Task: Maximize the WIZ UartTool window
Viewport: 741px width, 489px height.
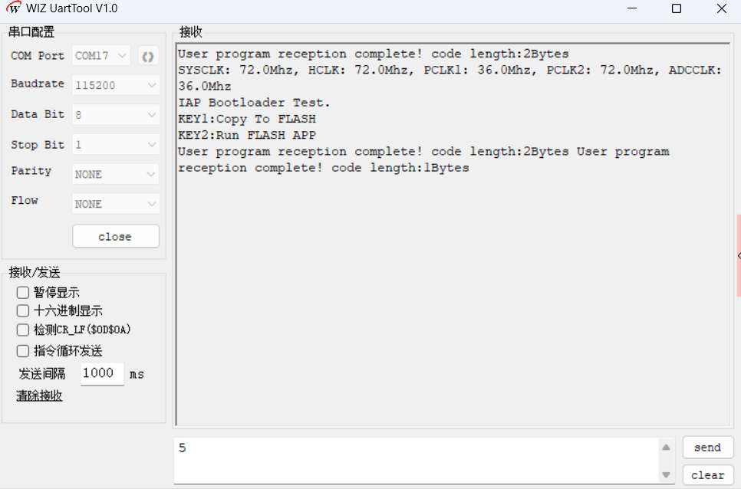Action: [676, 8]
